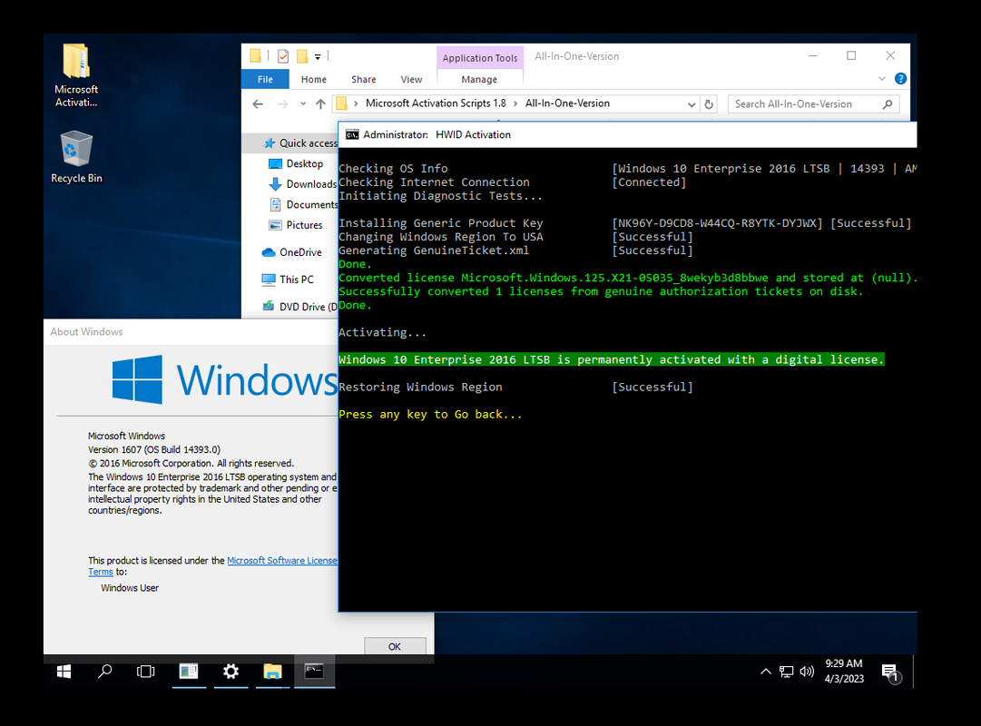The image size is (981, 726).
Task: Click the green permanently activated message line
Action: 612,360
